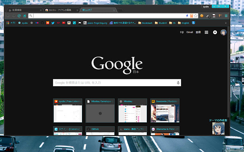244x152 pixels.
Task: Open the home page via house icon
Action: [24, 16]
